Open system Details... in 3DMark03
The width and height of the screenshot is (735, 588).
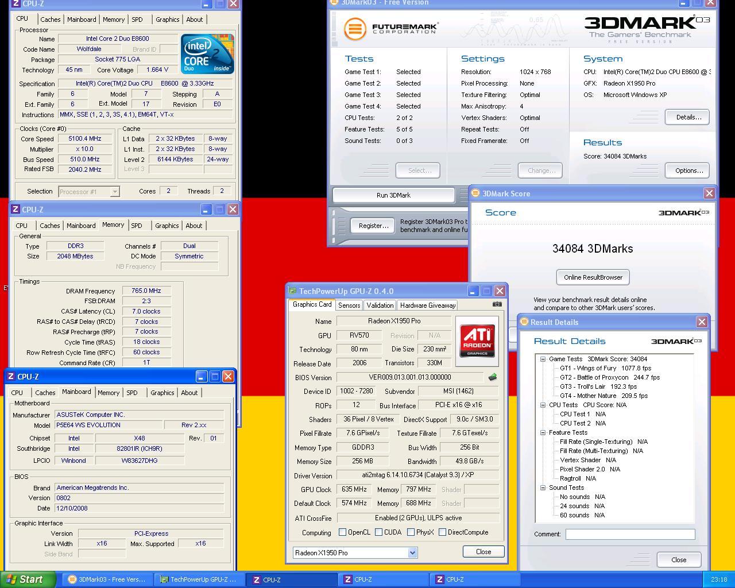tap(688, 117)
